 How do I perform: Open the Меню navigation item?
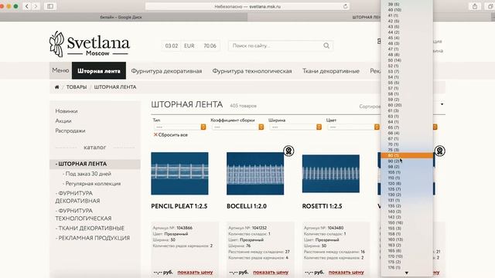(x=60, y=70)
